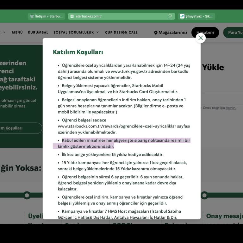This screenshot has height=243, width=243.
Task: Click the Katılım Koşulları dialog heading
Action: 78,52
